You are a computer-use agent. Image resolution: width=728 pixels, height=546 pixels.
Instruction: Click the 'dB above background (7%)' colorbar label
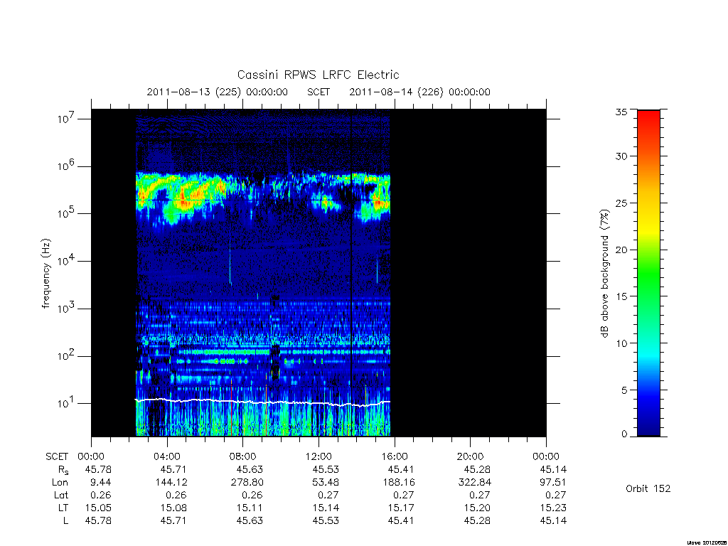click(x=604, y=274)
